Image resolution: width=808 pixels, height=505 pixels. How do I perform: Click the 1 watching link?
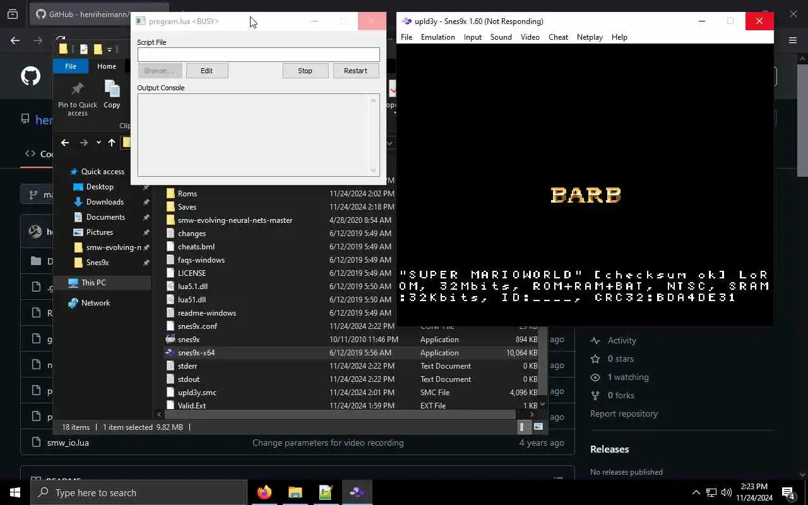[x=628, y=377]
